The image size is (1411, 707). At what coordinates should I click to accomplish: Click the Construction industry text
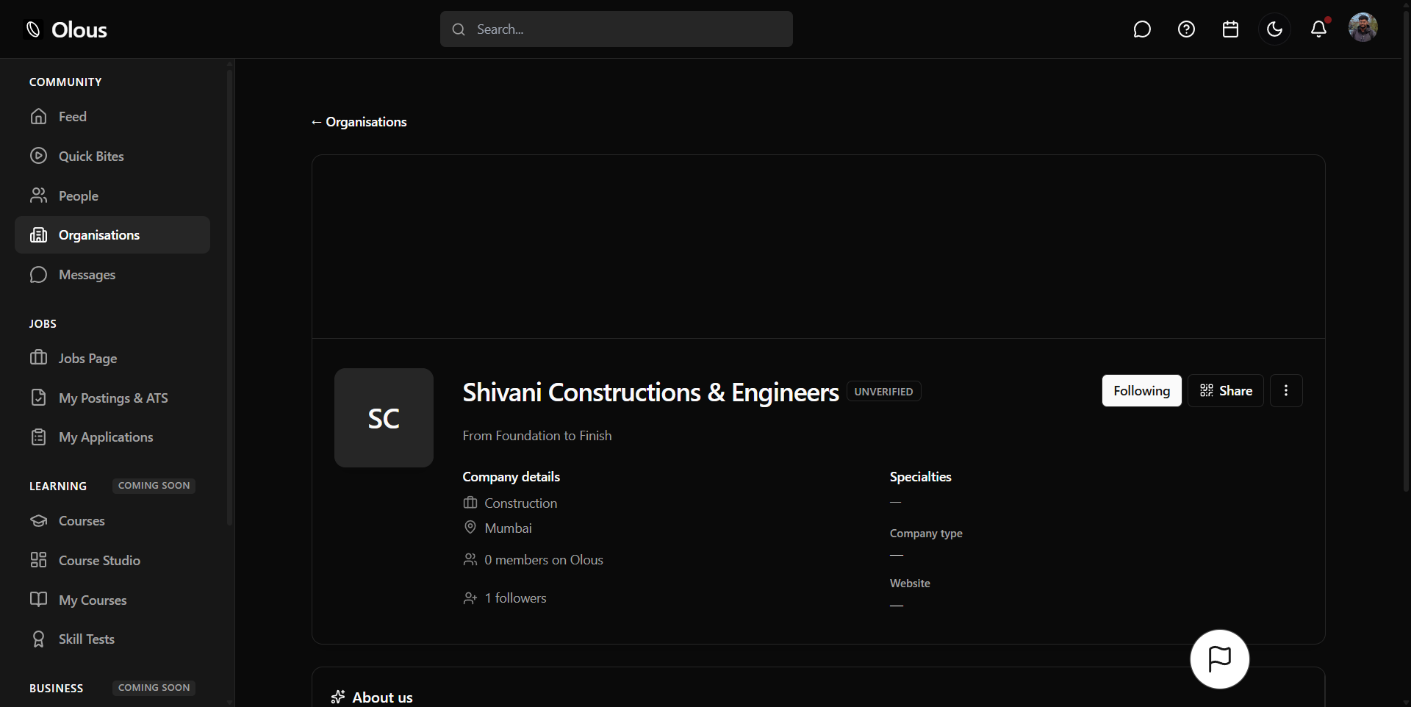(521, 503)
